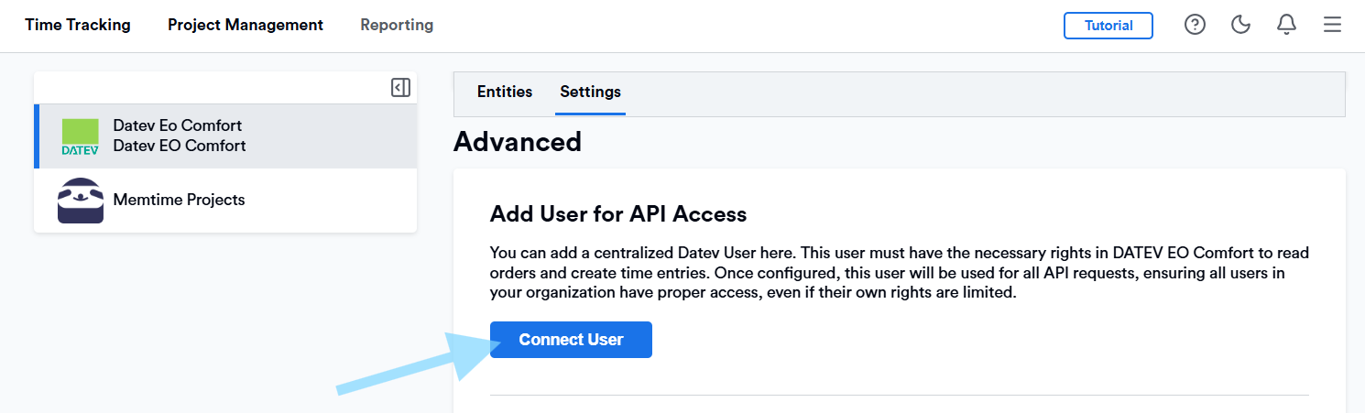The width and height of the screenshot is (1365, 413).
Task: Select the Datev Eo Comfort integration name
Action: tap(178, 125)
